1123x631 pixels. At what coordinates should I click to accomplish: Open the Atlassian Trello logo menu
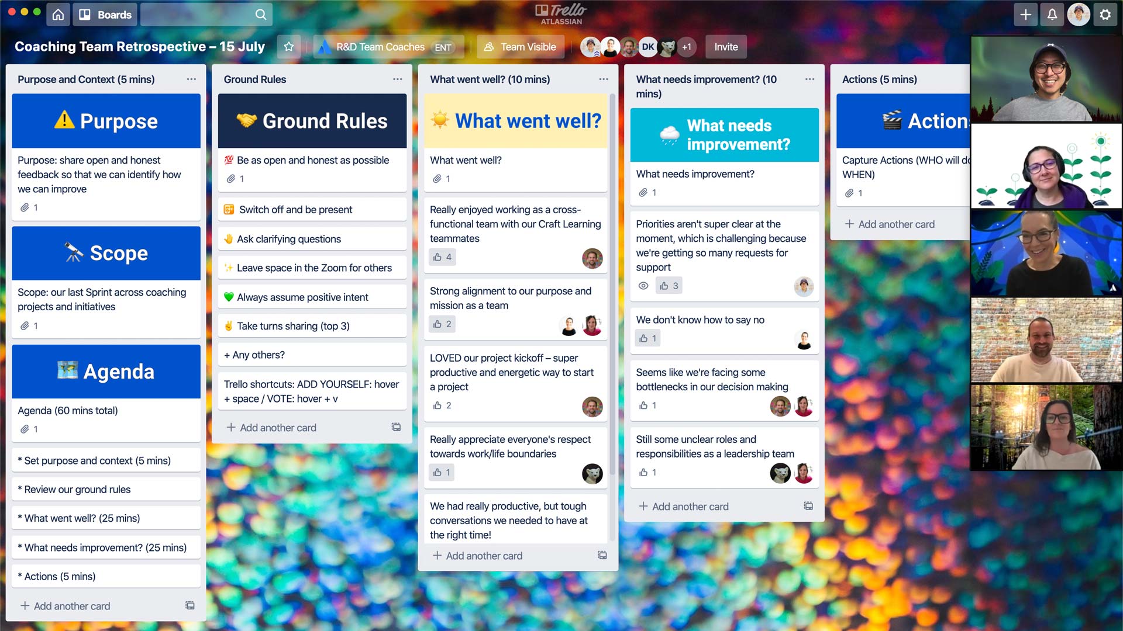[561, 14]
